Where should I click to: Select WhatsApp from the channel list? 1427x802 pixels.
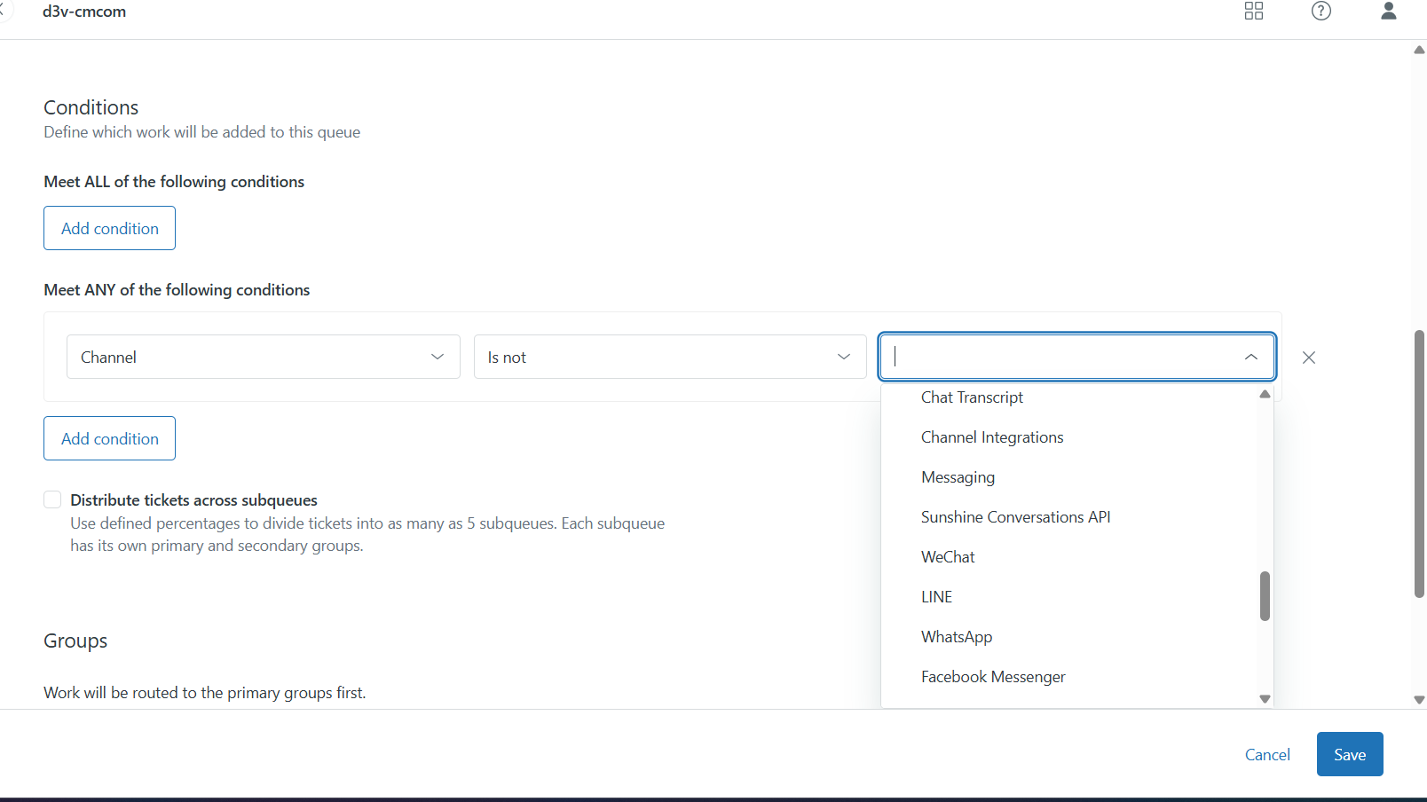[x=957, y=637]
